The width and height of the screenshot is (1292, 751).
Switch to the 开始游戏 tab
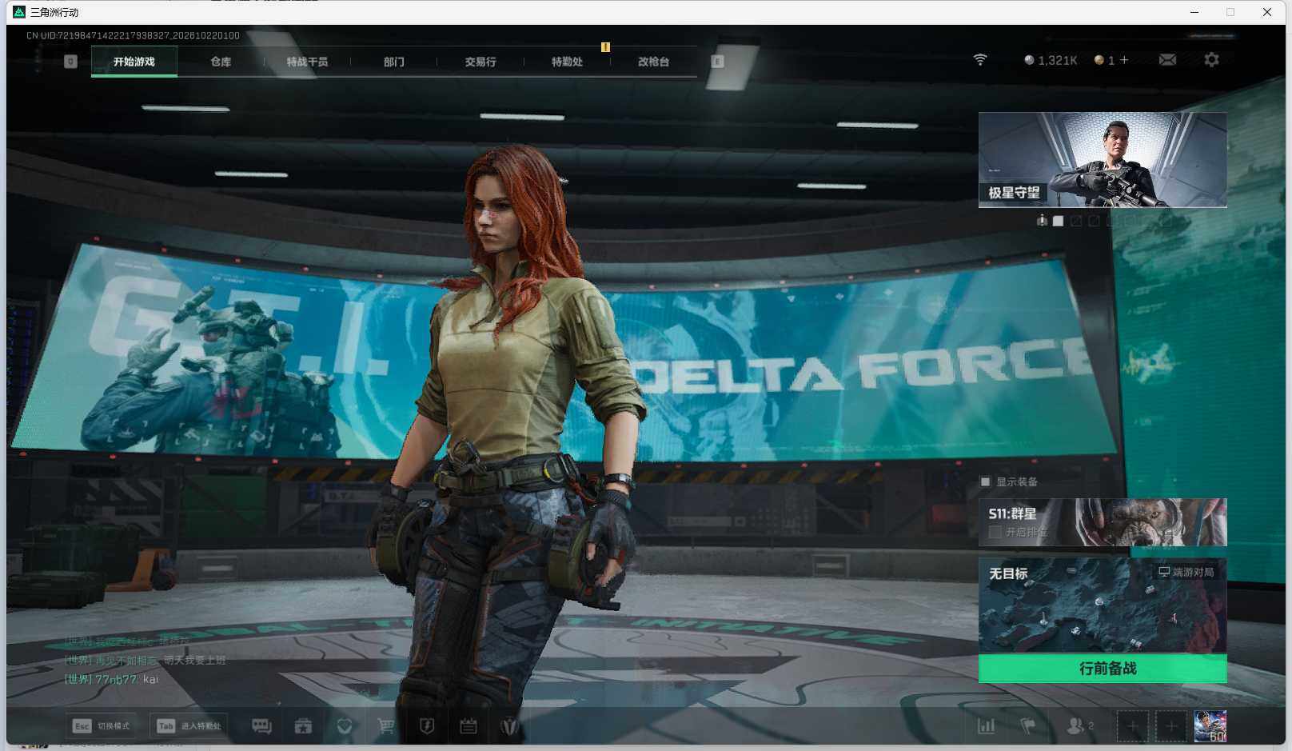134,62
